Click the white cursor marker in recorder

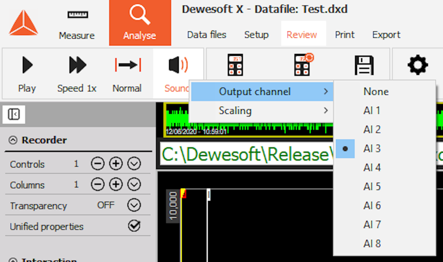[x=209, y=194]
